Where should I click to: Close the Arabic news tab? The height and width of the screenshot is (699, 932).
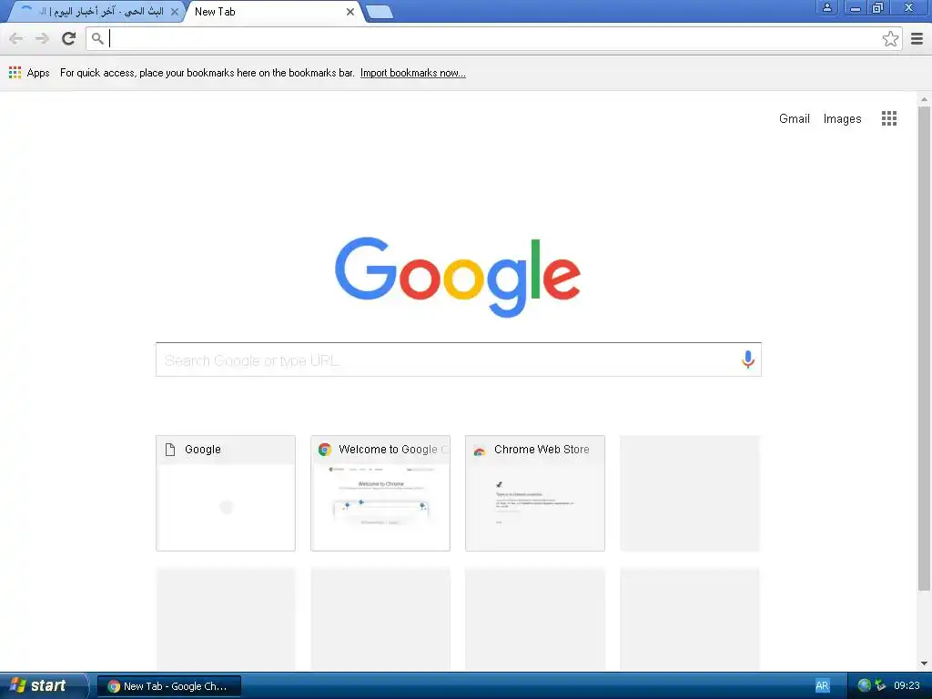(x=174, y=11)
